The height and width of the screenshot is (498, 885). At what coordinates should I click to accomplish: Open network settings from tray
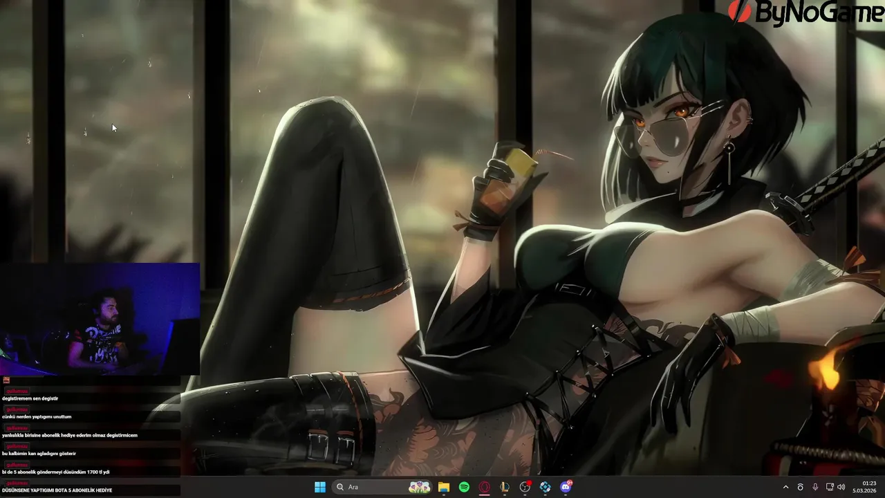(830, 487)
